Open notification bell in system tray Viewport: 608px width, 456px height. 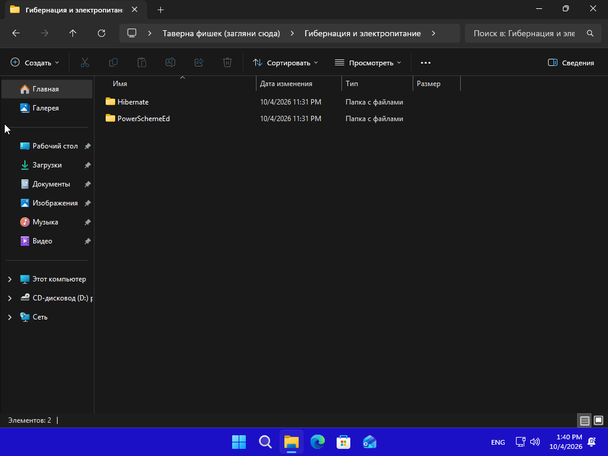coord(592,442)
